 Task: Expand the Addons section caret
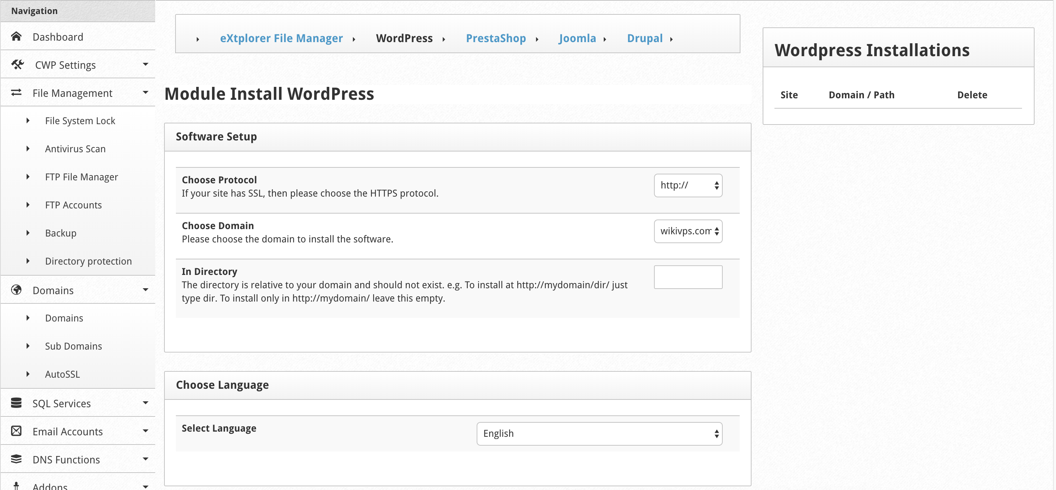(x=146, y=487)
